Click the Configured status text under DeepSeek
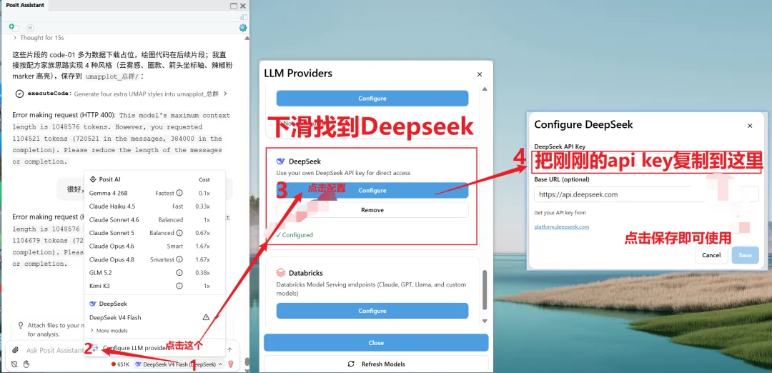The height and width of the screenshot is (373, 772). pos(295,235)
